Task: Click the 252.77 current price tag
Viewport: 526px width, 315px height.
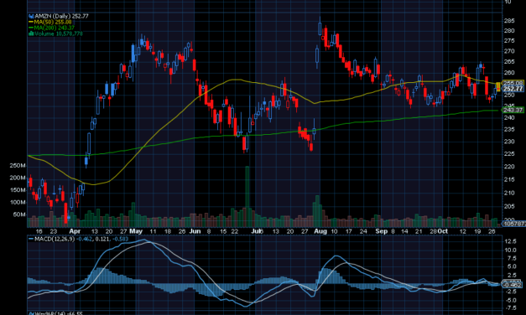Action: [513, 89]
